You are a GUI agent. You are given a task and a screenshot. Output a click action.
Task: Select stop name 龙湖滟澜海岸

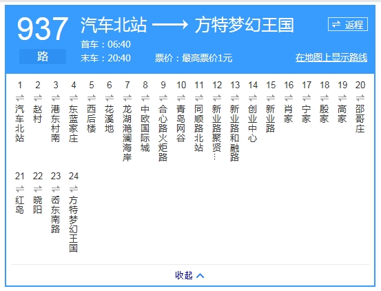click(x=127, y=133)
